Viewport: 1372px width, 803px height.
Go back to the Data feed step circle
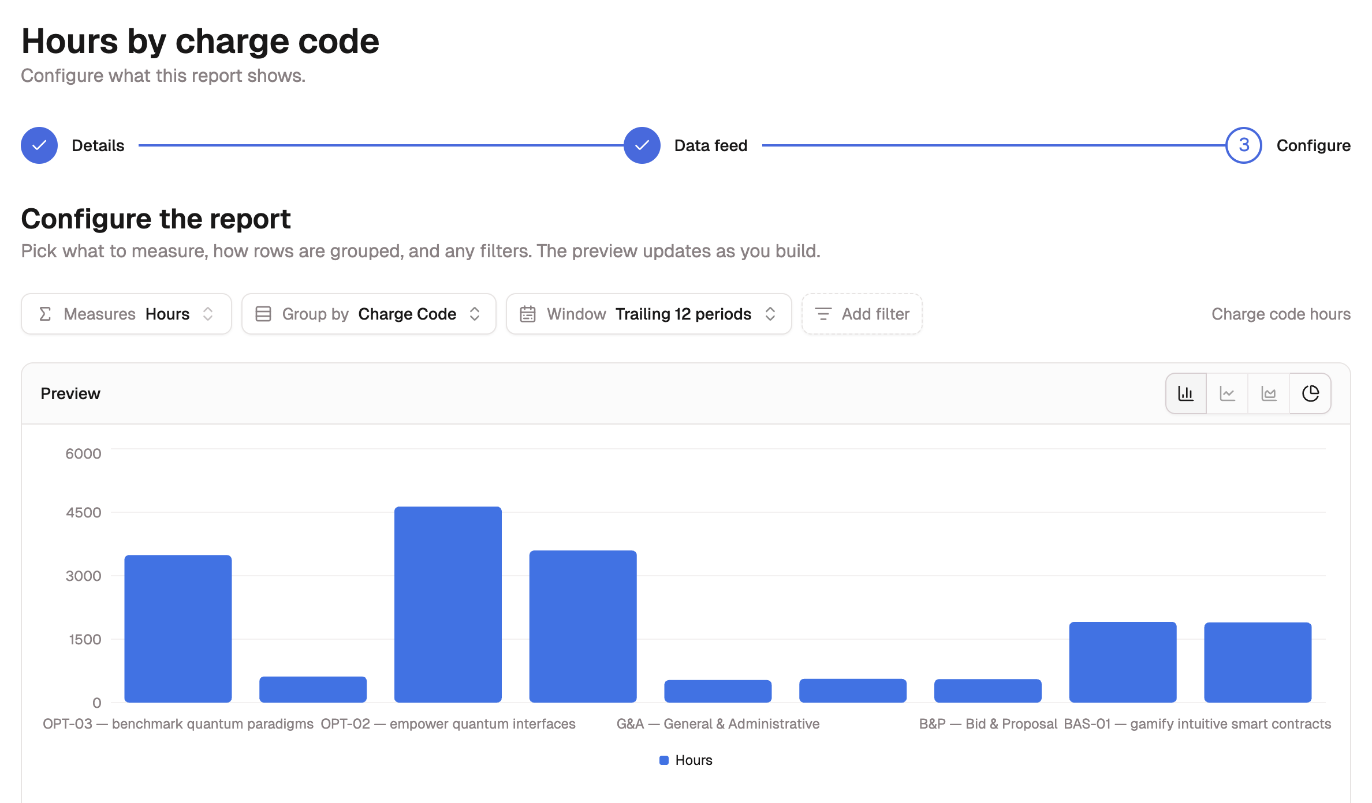642,145
